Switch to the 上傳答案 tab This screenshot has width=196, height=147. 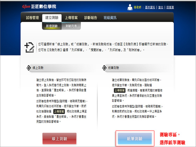pyautogui.click(x=71, y=18)
